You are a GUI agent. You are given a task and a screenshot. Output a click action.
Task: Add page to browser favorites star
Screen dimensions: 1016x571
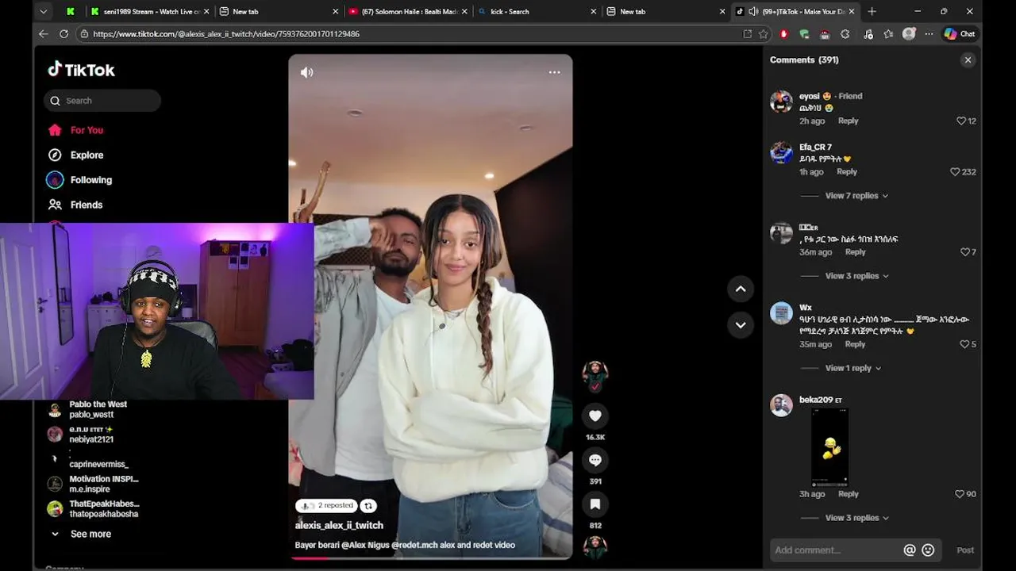(764, 34)
